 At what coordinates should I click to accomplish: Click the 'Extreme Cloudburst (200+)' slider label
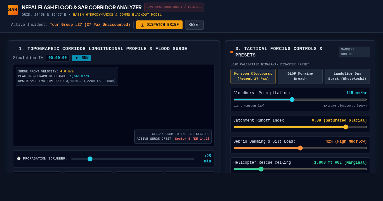[x=345, y=106]
